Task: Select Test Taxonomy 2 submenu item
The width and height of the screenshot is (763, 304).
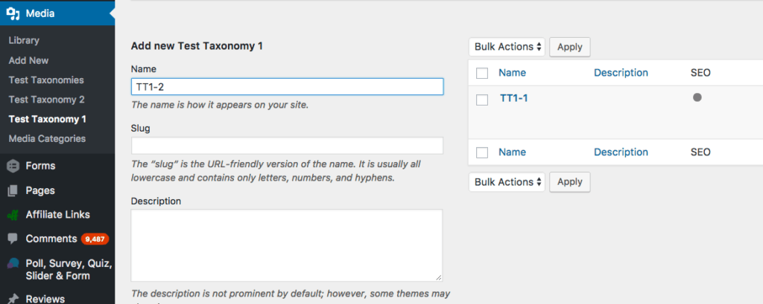Action: pyautogui.click(x=46, y=100)
